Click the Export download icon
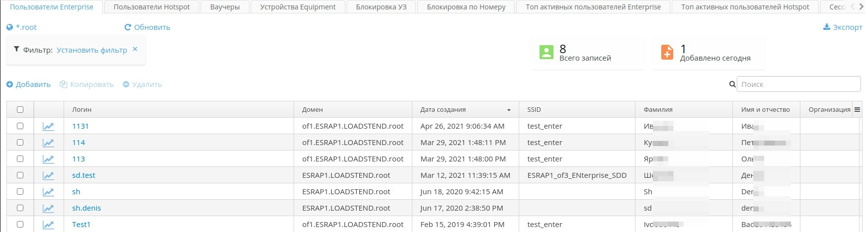Screen dimensions: 865x232 827,27
